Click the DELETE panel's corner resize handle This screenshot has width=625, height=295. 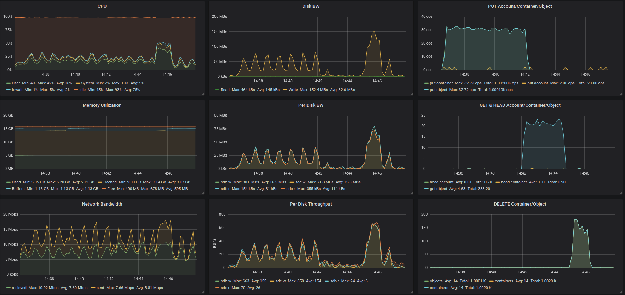pyautogui.click(x=621, y=292)
